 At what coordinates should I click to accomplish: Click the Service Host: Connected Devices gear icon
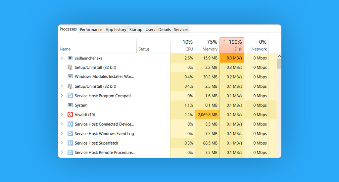click(x=70, y=124)
